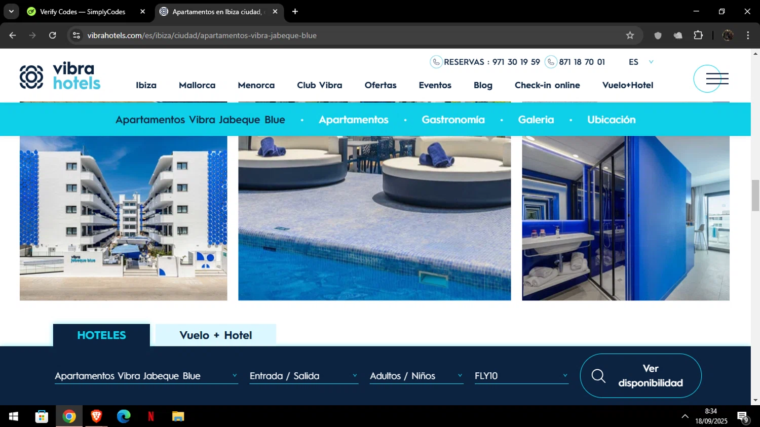The width and height of the screenshot is (760, 427).
Task: Open the Entrada / Salida date dropdown
Action: pos(304,376)
